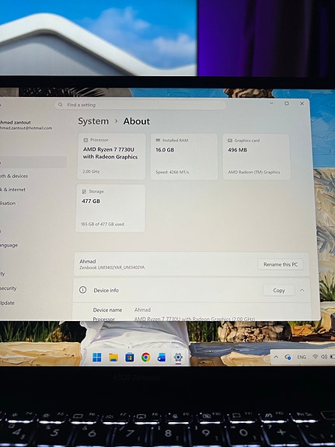Open the Outlook taskbar icon
Viewport: 335px width, 447px height.
pyautogui.click(x=162, y=357)
